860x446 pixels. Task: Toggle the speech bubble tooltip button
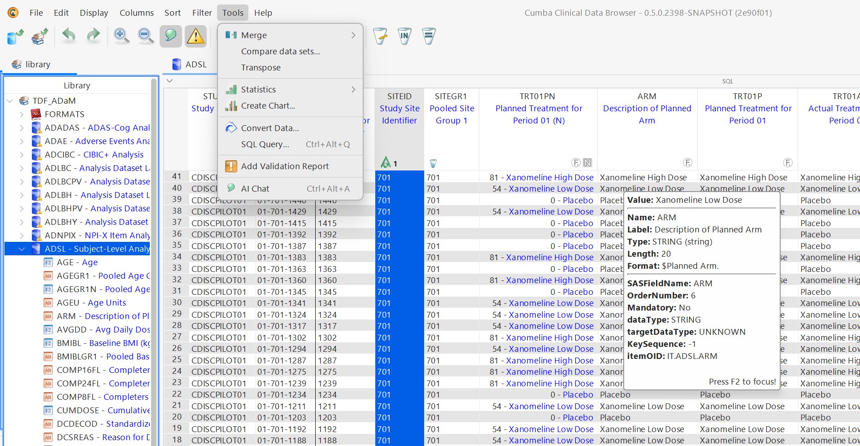171,36
